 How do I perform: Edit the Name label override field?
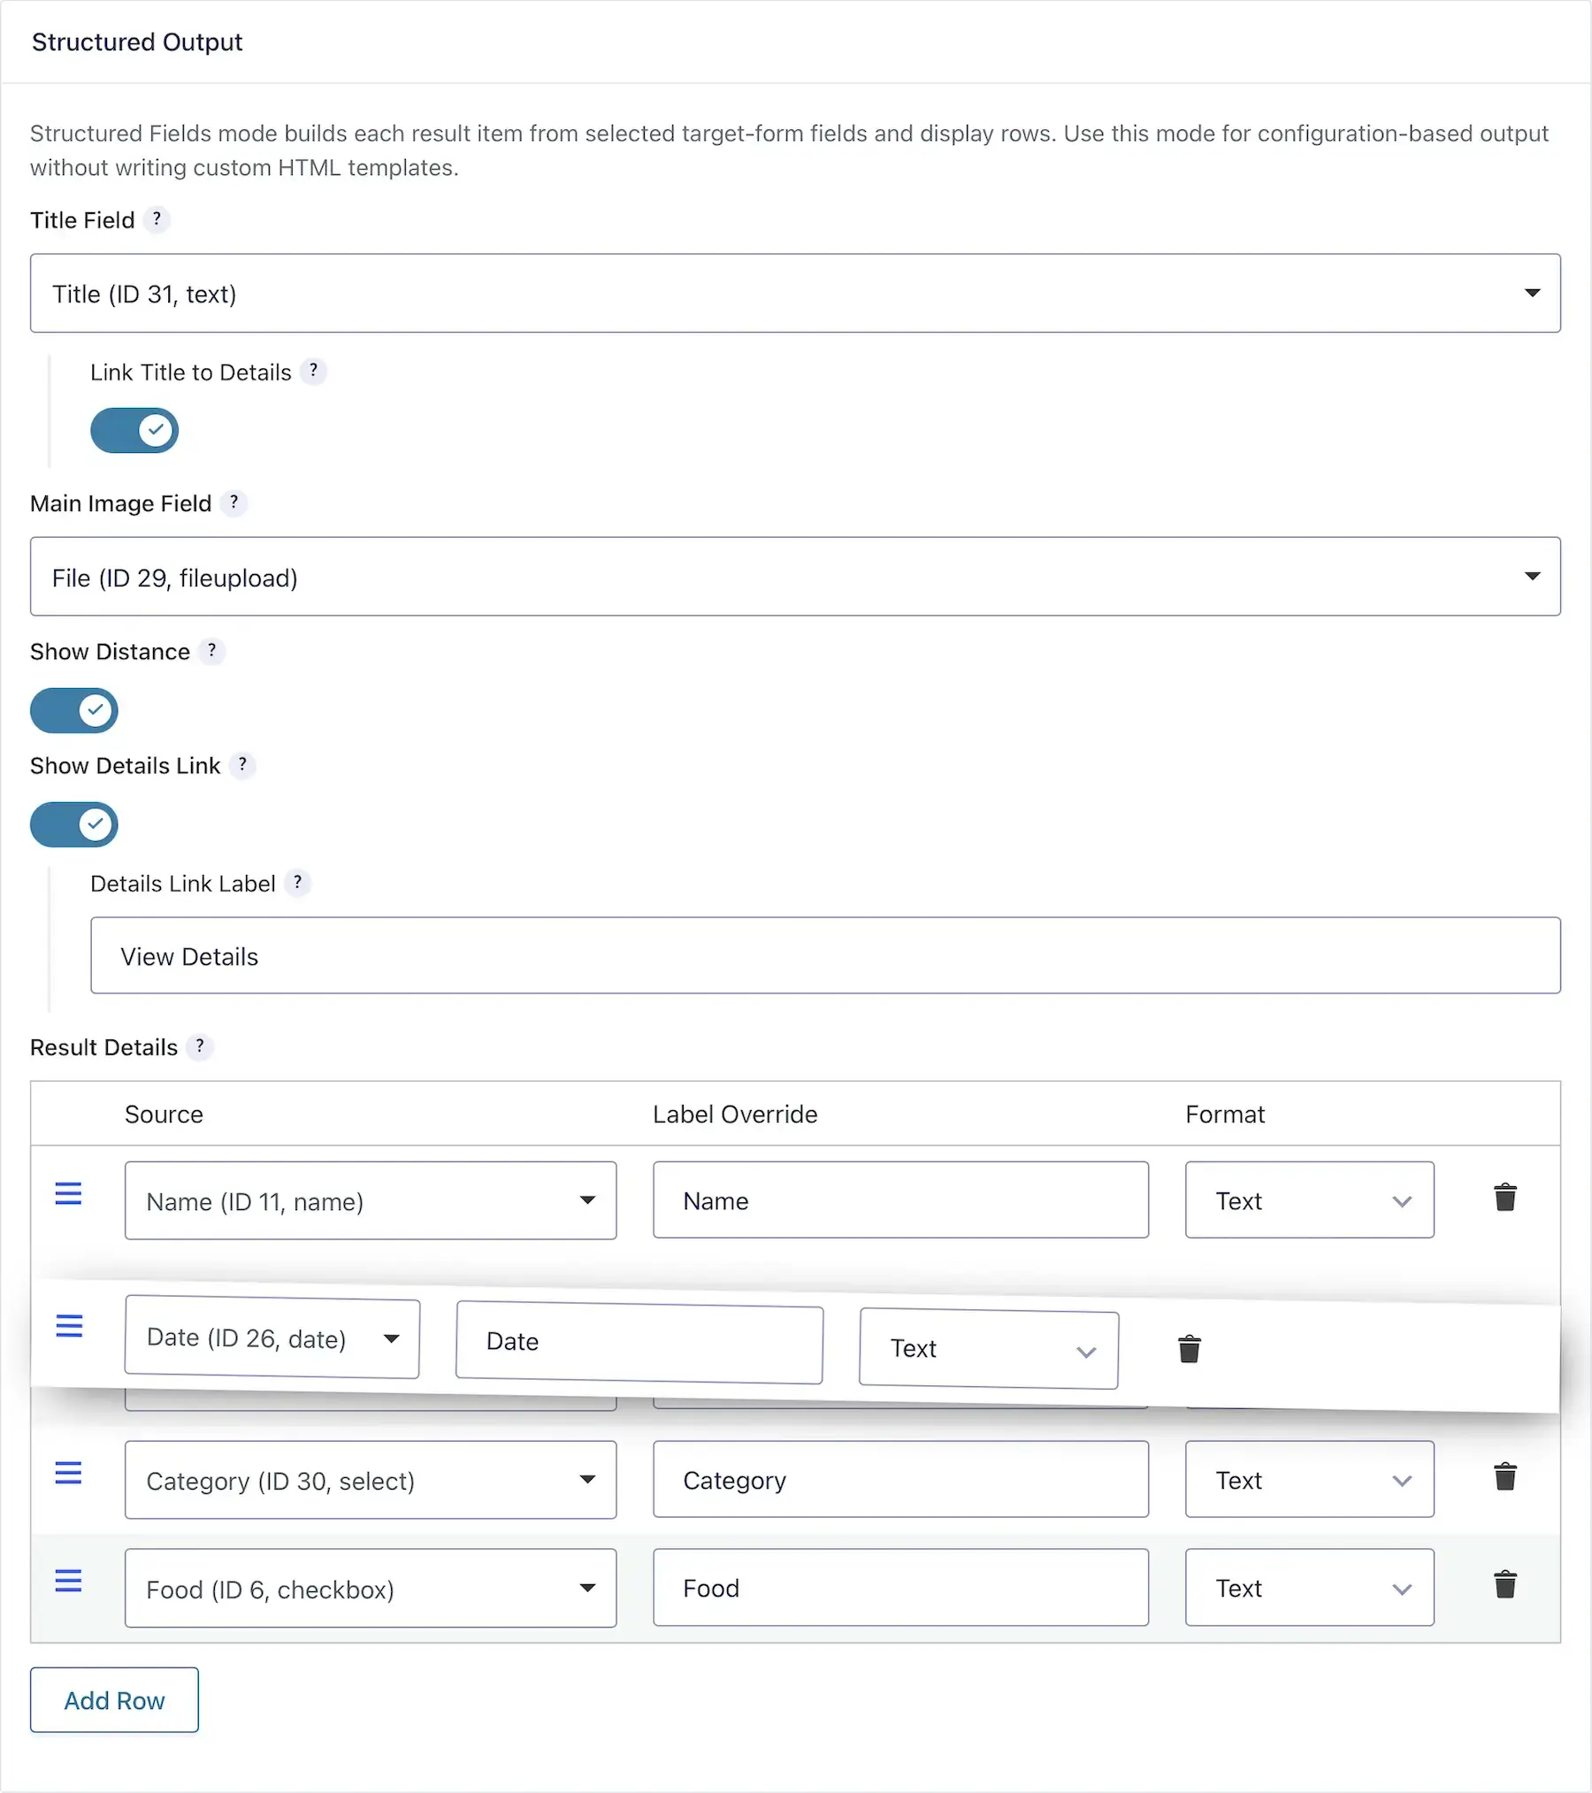click(901, 1200)
